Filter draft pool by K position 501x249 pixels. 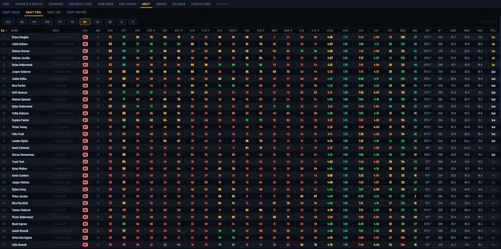[122, 22]
